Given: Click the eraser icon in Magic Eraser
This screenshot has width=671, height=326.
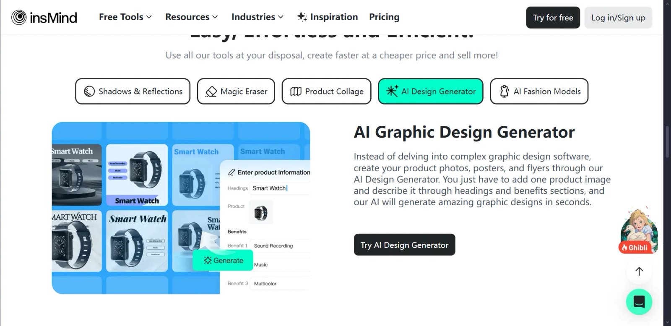Looking at the screenshot, I should (x=211, y=91).
